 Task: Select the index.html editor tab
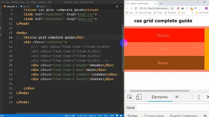(x=10, y=6)
